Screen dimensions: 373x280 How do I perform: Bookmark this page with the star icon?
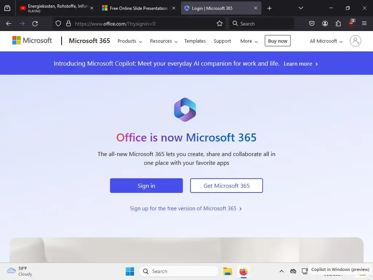[x=220, y=24]
